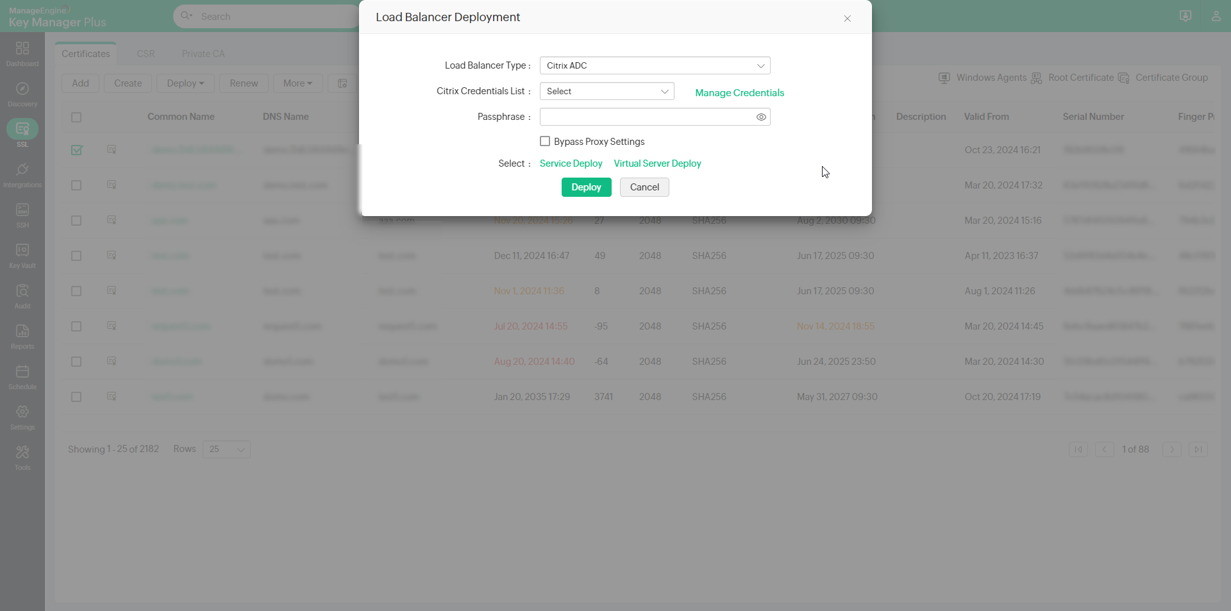Image resolution: width=1231 pixels, height=611 pixels.
Task: Click the column chooser toolbar icon
Action: 342,83
